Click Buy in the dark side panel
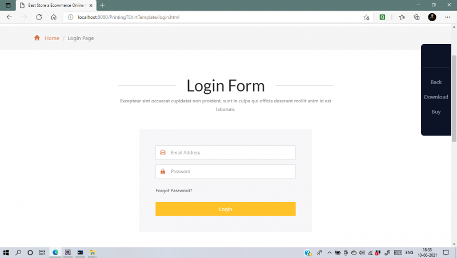Image resolution: width=457 pixels, height=258 pixels. pos(436,112)
